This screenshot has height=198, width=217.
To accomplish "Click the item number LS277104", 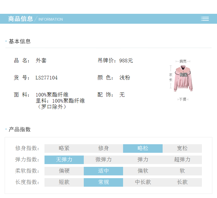I will click(47, 78).
